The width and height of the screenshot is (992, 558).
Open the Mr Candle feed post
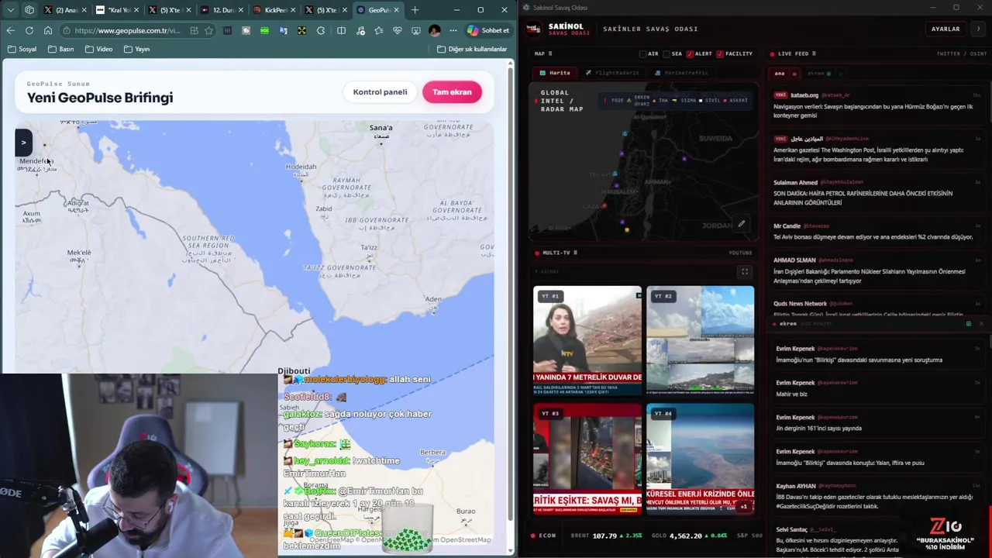tap(877, 231)
